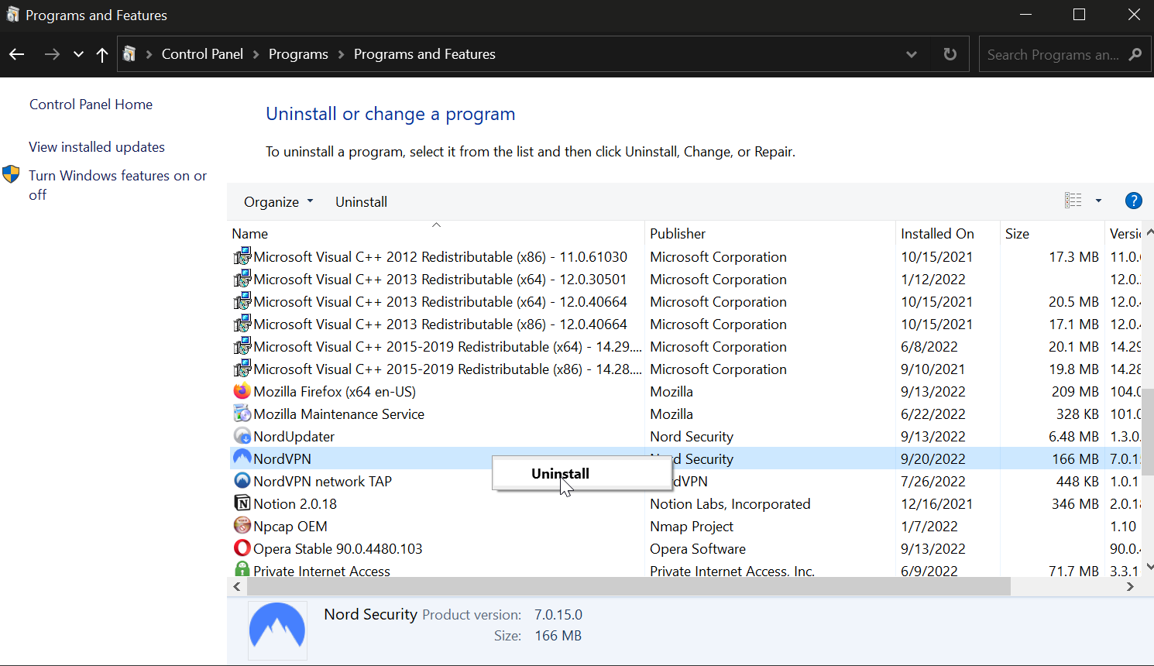Click the Private Internet Access icon

click(x=242, y=569)
